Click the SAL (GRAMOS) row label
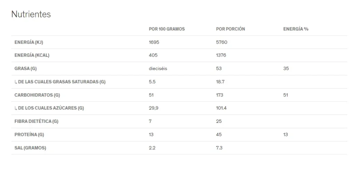356x170 pixels. tap(30, 148)
